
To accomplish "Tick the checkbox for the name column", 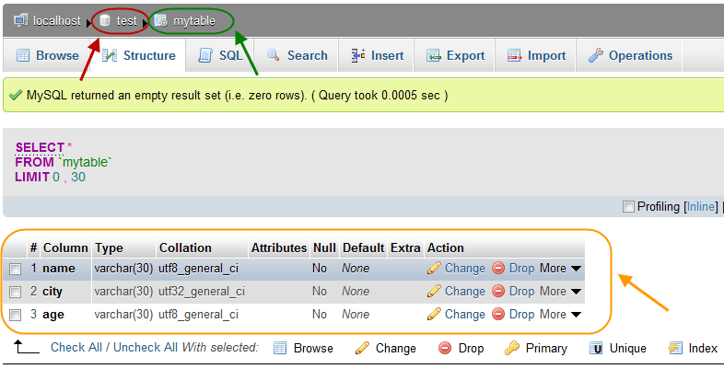I will [16, 269].
